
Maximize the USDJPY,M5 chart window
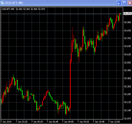[x=124, y=3]
